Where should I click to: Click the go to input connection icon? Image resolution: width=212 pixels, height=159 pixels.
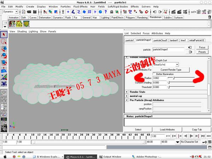pos(190,47)
